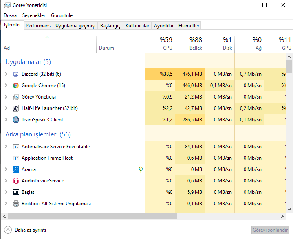Switch to the Başlangıç tab

(x=110, y=26)
